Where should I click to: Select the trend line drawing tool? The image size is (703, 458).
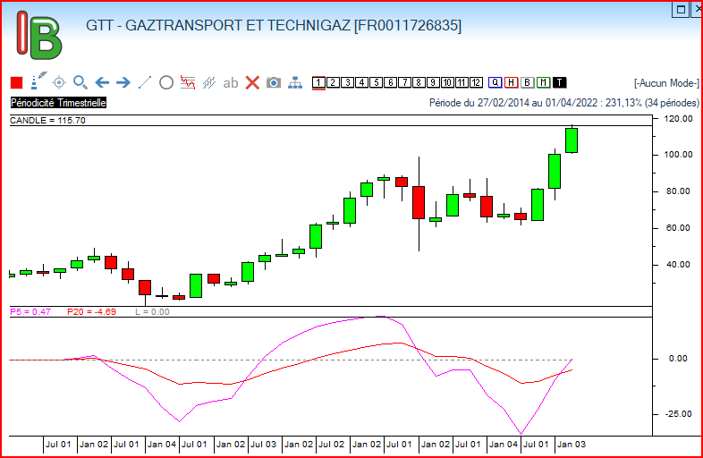point(144,82)
